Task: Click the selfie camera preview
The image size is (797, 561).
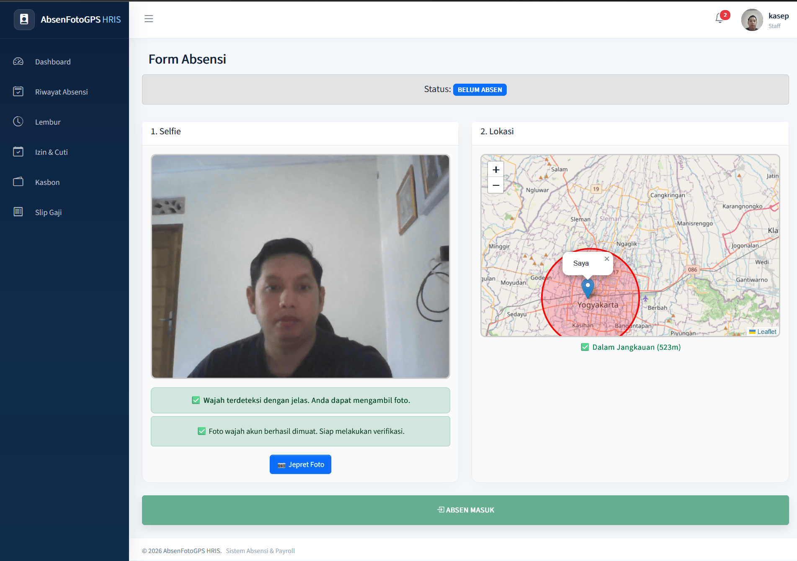Action: coord(300,266)
